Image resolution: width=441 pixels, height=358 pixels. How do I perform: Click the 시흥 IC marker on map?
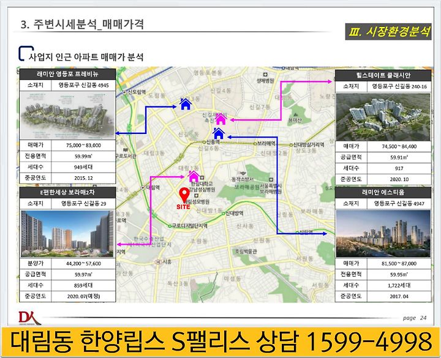coord(159,262)
